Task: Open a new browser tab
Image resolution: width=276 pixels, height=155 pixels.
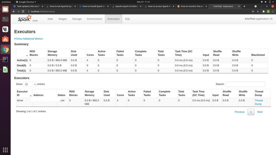Action: [x=244, y=6]
